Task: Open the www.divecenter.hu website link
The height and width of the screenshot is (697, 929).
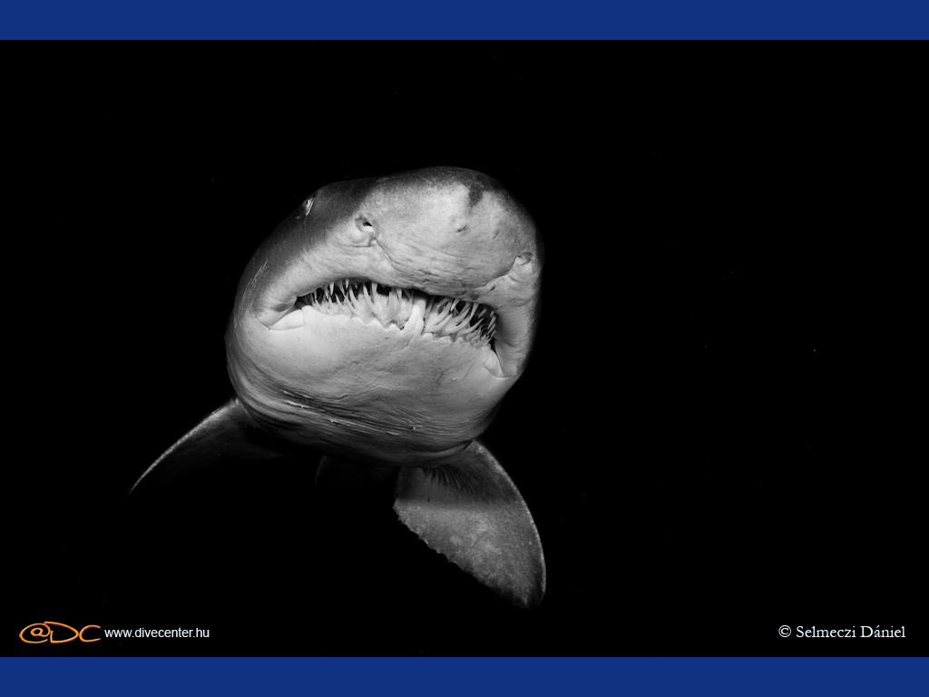Action: (x=156, y=633)
